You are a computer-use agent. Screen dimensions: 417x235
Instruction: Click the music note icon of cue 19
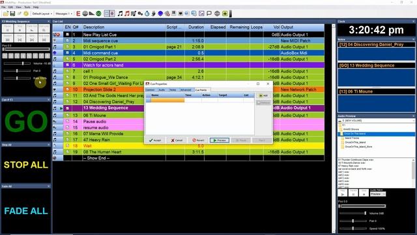[x=55, y=152]
